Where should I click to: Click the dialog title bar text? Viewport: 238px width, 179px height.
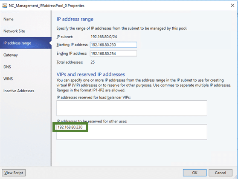coord(46,6)
